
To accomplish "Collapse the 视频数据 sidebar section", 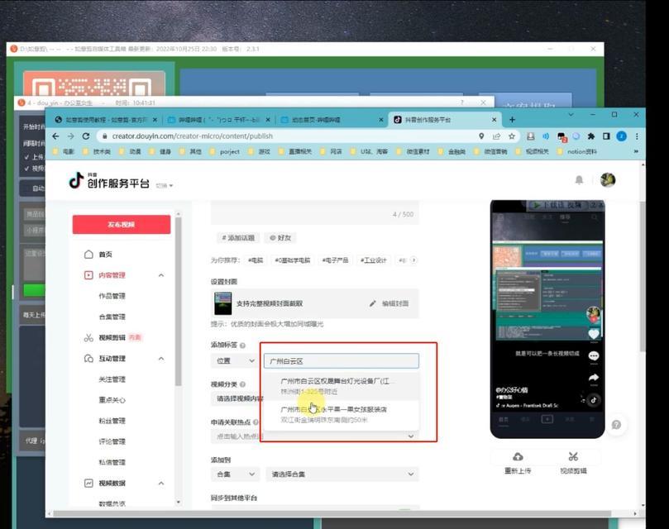I will point(161,484).
